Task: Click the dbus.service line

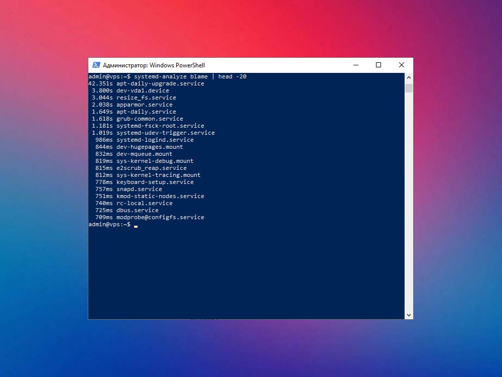Action: click(127, 211)
